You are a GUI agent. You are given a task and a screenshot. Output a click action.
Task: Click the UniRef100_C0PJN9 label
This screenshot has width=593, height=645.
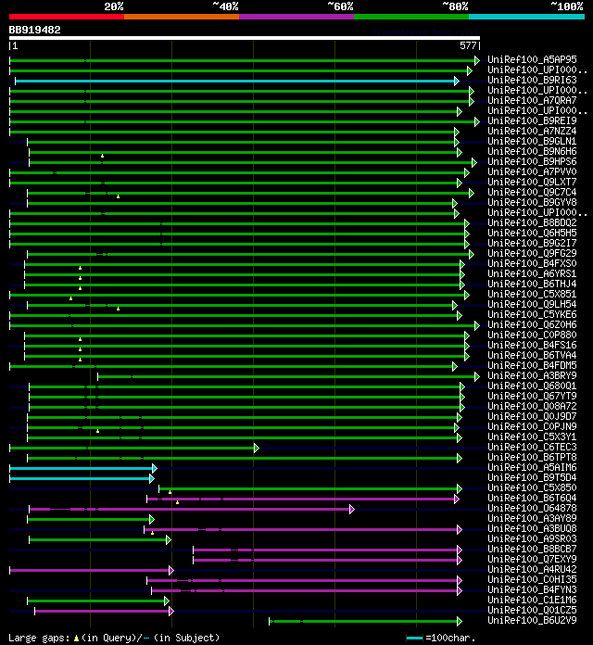532,426
